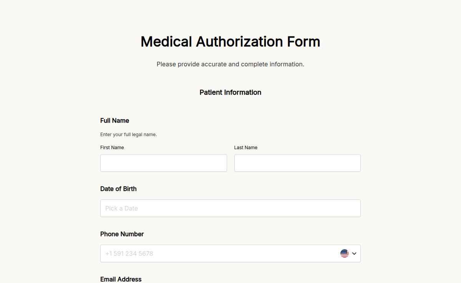Select the +1 591 234 5678 placeholder area

pyautogui.click(x=129, y=253)
